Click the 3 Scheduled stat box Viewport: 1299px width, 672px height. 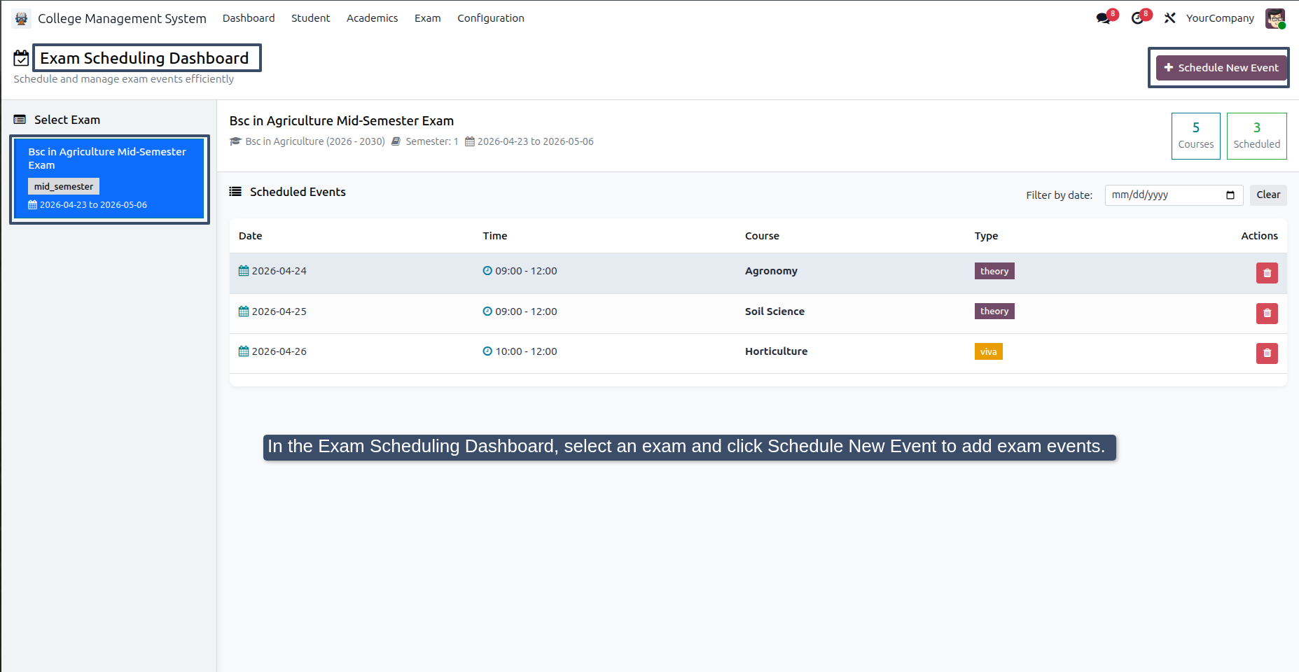point(1256,136)
